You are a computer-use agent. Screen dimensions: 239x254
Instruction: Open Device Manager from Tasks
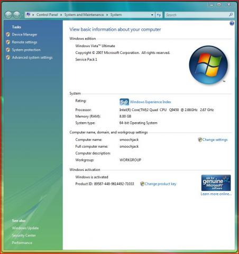coord(24,34)
